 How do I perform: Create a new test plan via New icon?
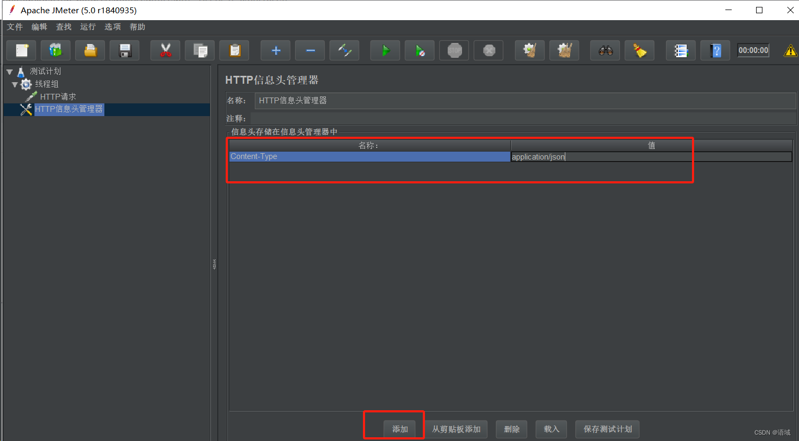[x=21, y=50]
